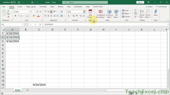Toggle Bottom Align
Image resolution: width=170 pixels, height=95 pixels.
tap(51, 12)
